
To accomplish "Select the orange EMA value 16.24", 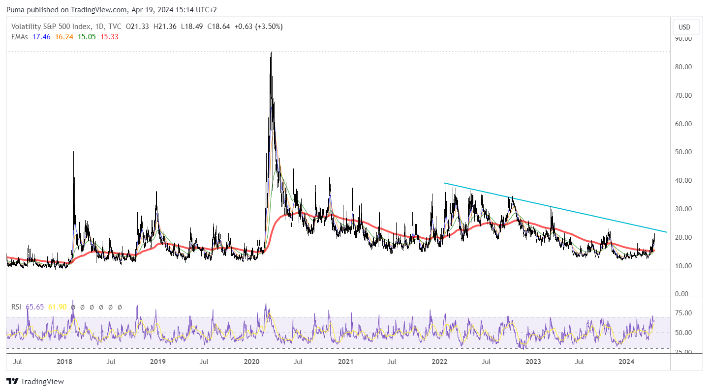I will click(64, 36).
